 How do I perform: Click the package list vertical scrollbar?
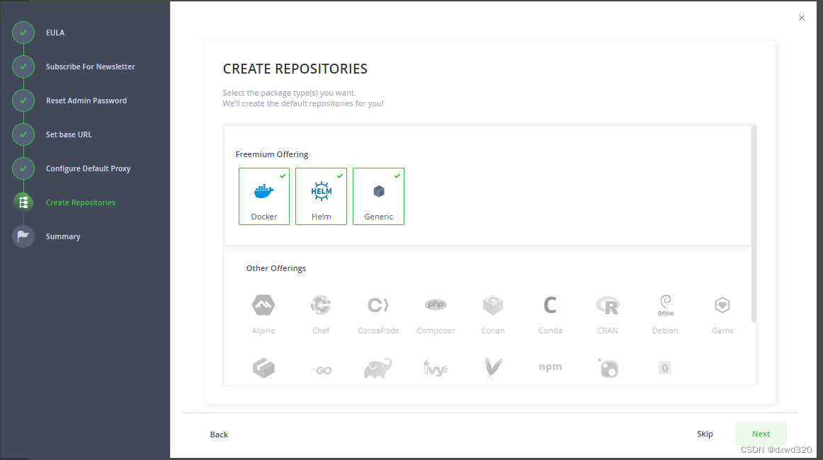(754, 224)
